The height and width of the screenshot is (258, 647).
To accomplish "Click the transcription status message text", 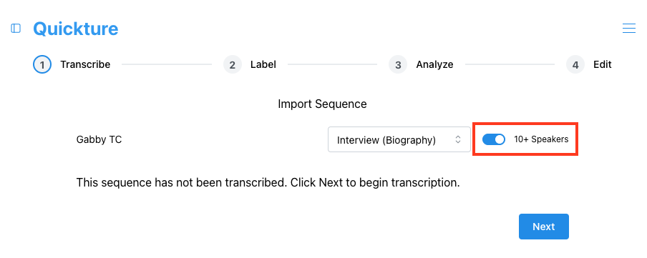I will point(268,182).
